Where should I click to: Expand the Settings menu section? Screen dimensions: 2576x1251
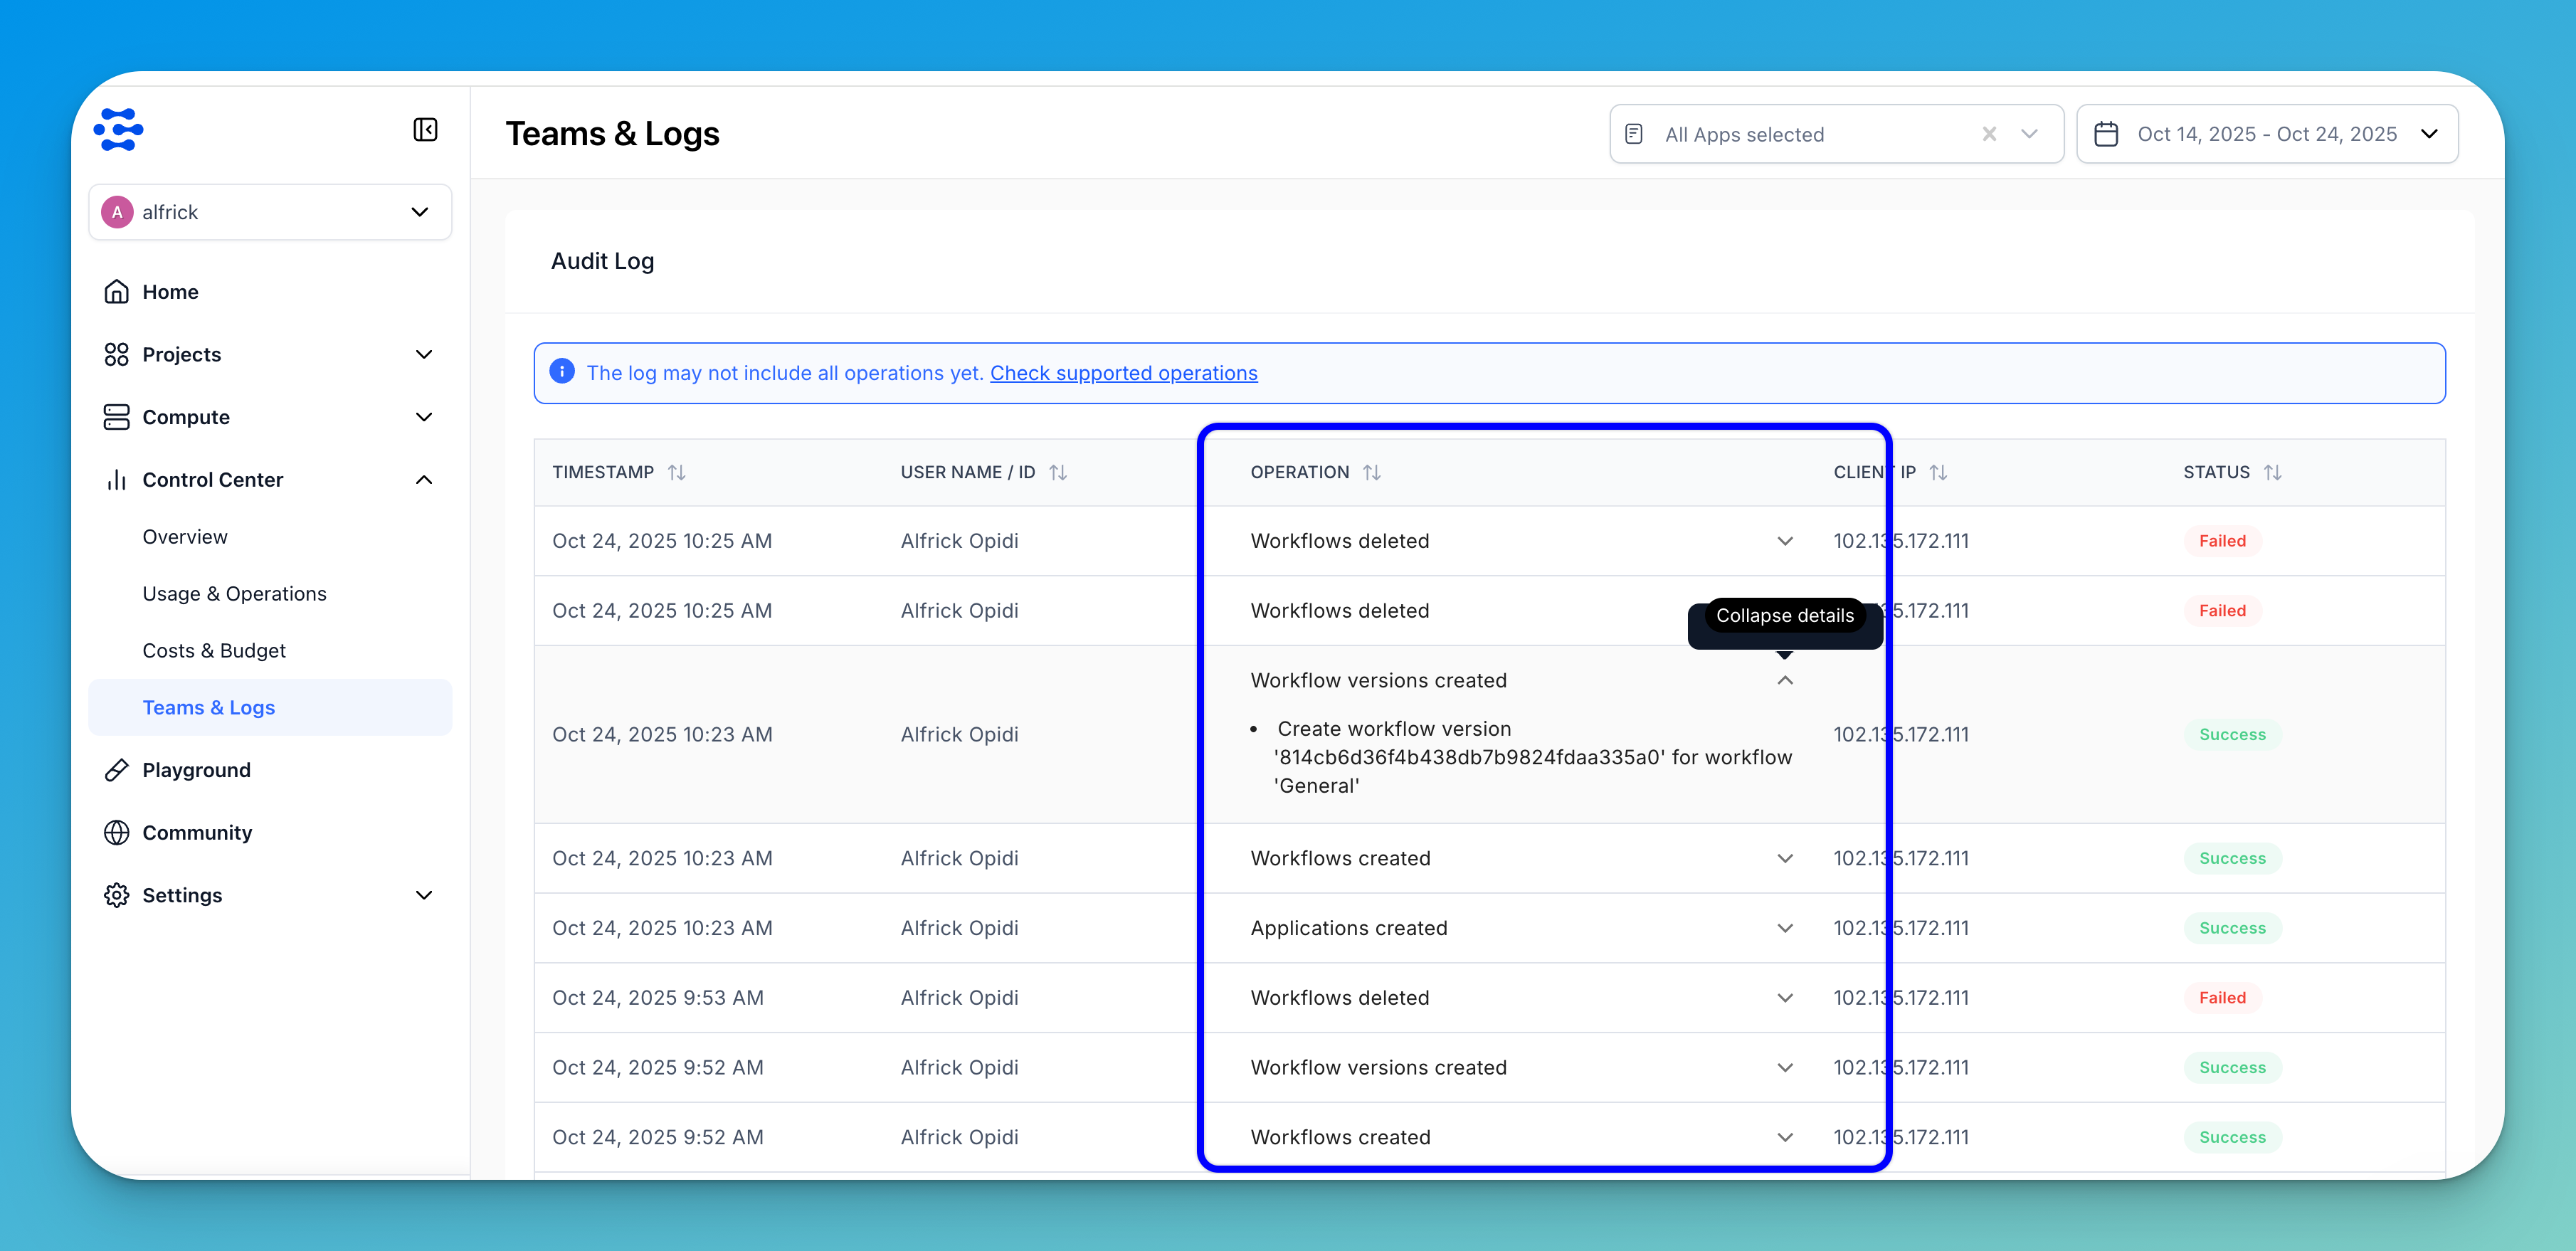(x=424, y=895)
